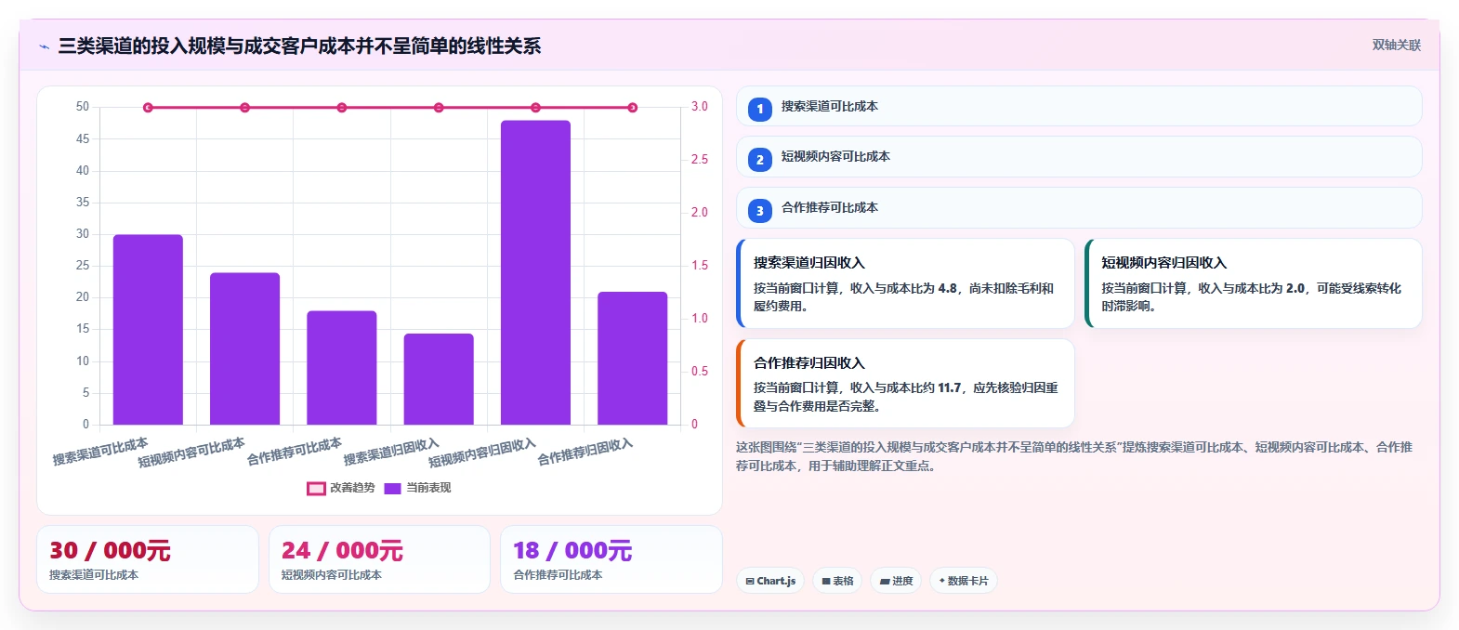Screen dimensions: 1459x630
Task: Select the 短视频内容可比成本 list row
Action: [1079, 157]
